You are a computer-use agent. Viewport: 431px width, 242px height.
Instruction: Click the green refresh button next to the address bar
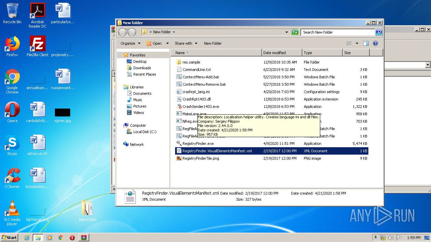pyautogui.click(x=295, y=32)
